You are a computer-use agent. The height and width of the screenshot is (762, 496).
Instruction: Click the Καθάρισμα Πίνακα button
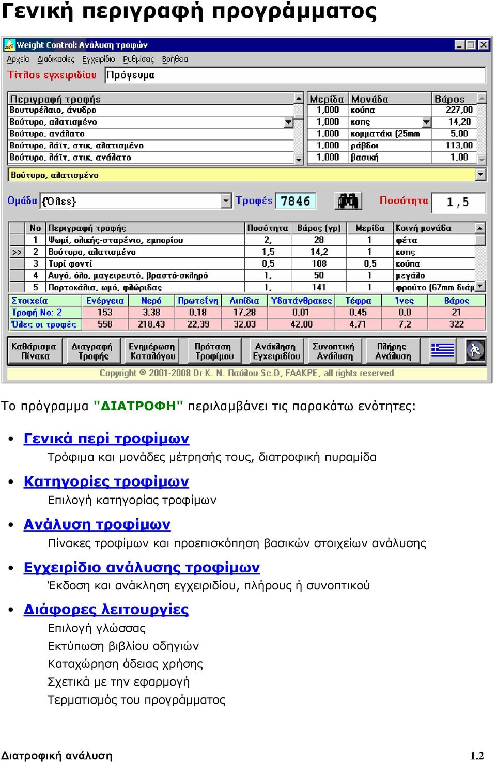click(x=35, y=351)
